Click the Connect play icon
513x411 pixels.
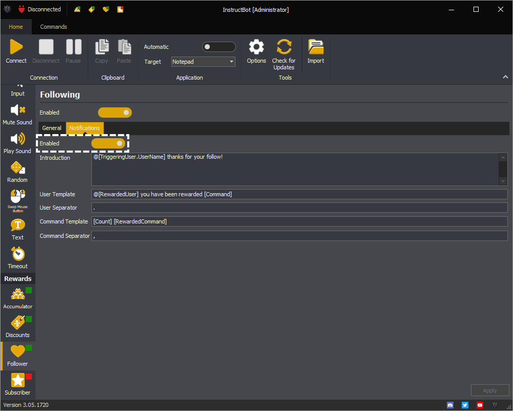(16, 47)
